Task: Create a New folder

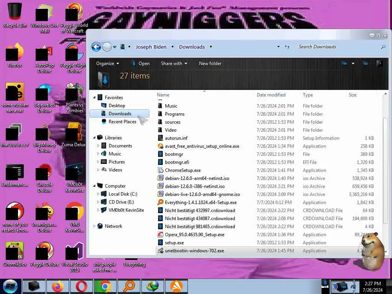Action: (210, 64)
